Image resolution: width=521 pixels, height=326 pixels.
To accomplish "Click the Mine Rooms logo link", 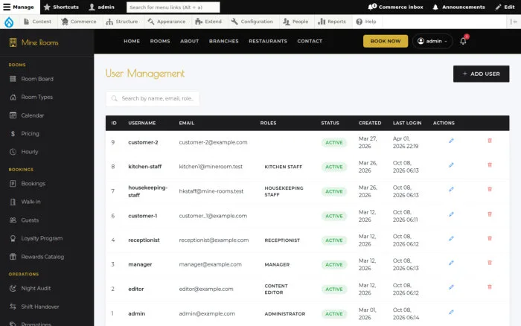I will (x=34, y=42).
